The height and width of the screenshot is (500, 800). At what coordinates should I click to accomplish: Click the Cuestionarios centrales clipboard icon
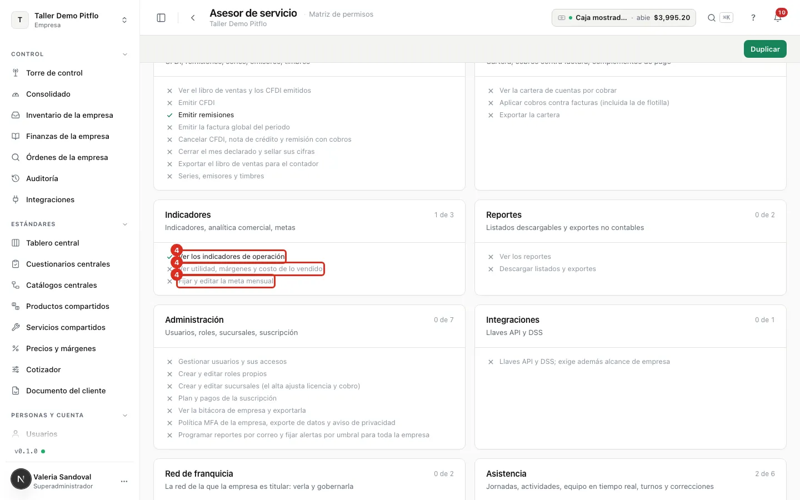[x=16, y=264]
